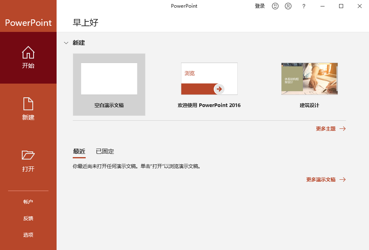Select the 建筑设计 template thumbnail
Image resolution: width=369 pixels, height=250 pixels.
click(x=310, y=79)
